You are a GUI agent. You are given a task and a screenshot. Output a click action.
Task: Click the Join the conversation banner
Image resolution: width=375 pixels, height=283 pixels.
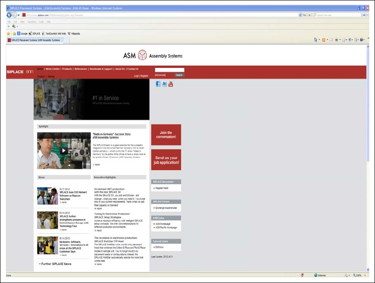click(x=166, y=134)
